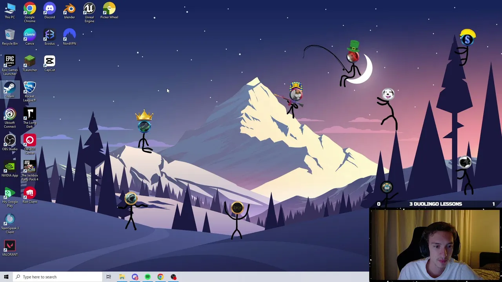Select the Recycle Bin icon

pos(10,37)
